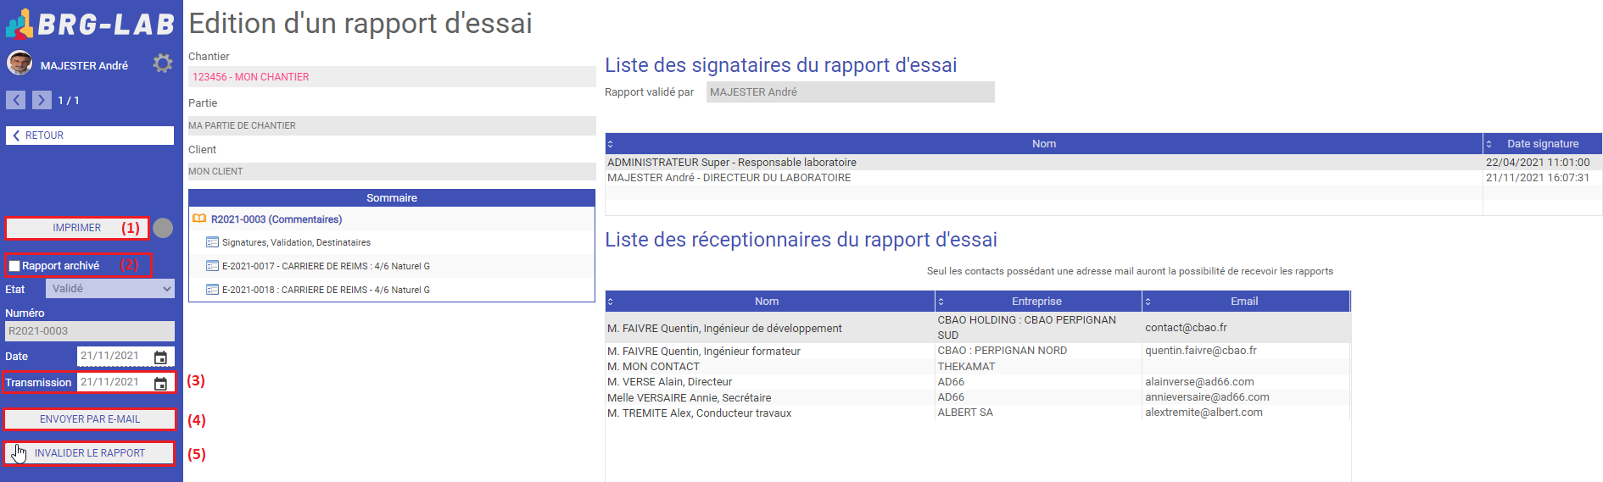The width and height of the screenshot is (1603, 482).
Task: Click Rapport validé par field
Action: [851, 92]
